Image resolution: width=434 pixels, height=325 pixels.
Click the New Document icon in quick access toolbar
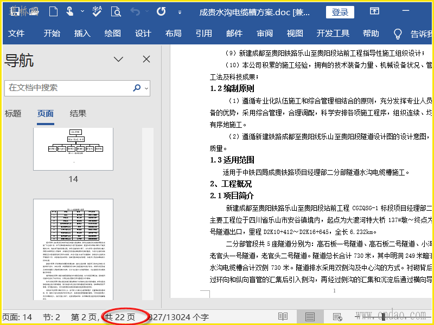click(x=53, y=11)
